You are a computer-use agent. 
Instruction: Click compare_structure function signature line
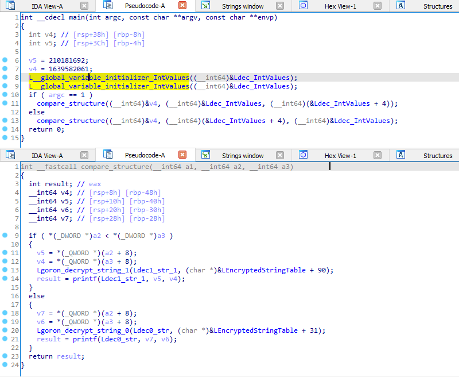[x=157, y=167]
